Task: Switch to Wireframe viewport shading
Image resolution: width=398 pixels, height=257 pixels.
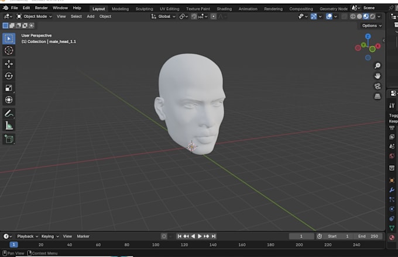Action: 353,16
